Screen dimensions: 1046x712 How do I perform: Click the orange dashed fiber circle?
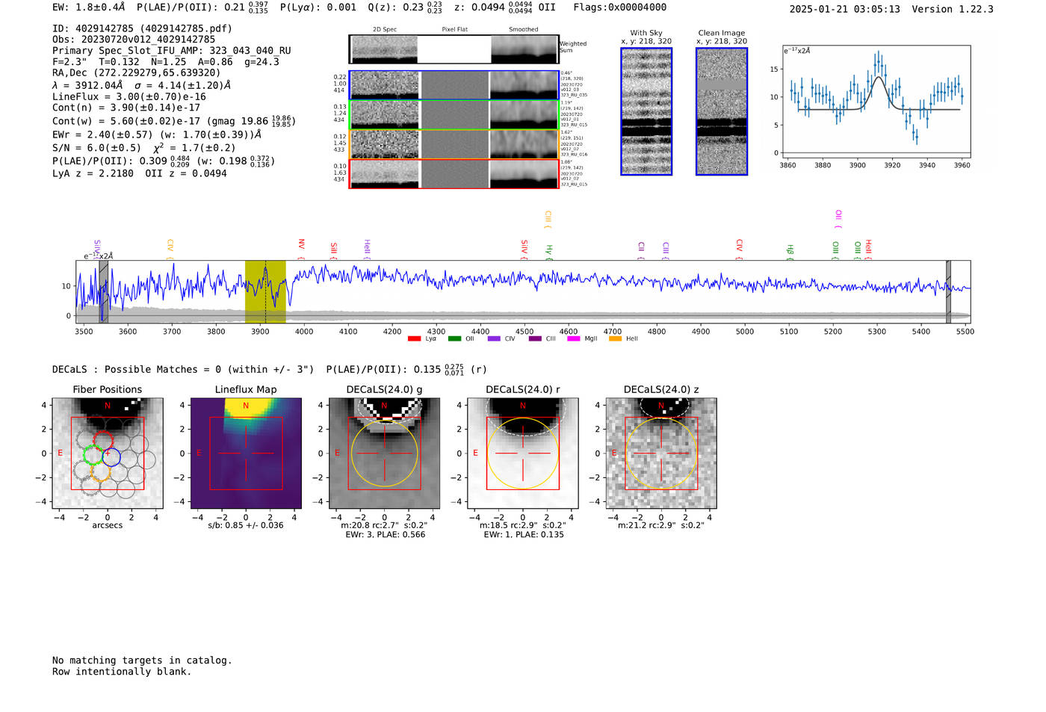pyautogui.click(x=101, y=471)
